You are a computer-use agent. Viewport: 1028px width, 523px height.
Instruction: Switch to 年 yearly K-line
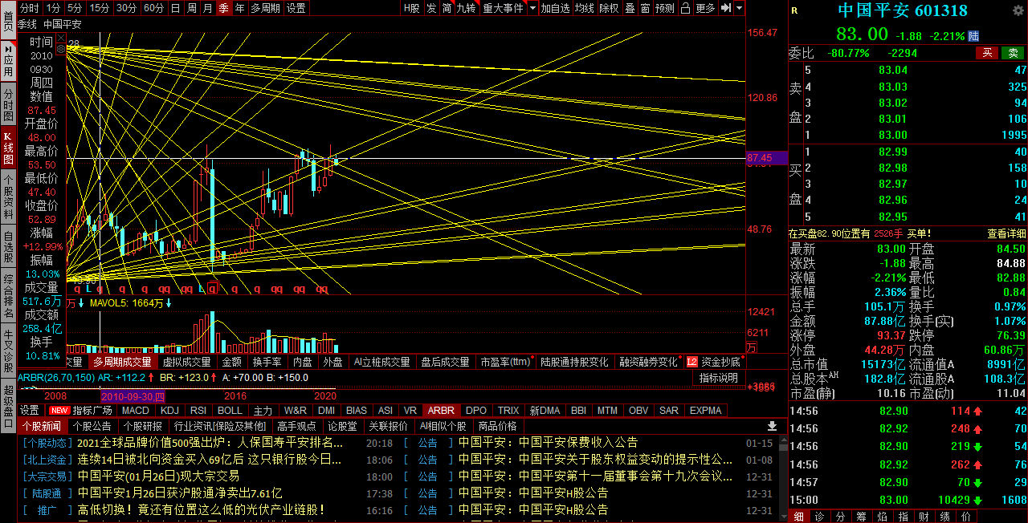click(x=239, y=8)
